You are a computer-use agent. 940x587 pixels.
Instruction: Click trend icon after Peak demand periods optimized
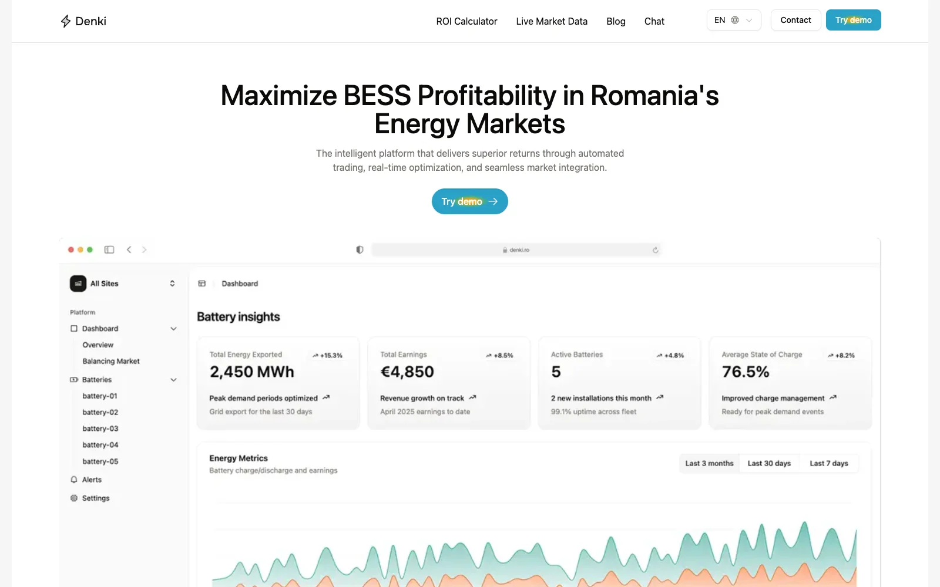click(326, 397)
